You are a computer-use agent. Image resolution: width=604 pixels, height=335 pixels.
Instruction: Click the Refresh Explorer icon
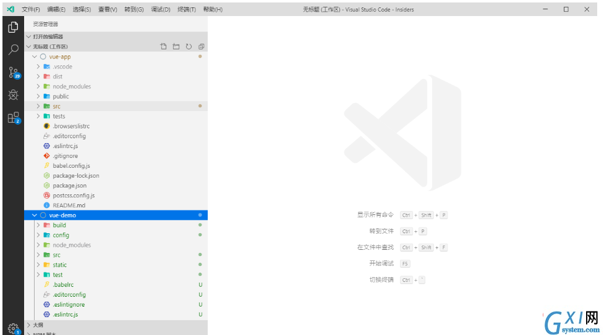click(189, 46)
